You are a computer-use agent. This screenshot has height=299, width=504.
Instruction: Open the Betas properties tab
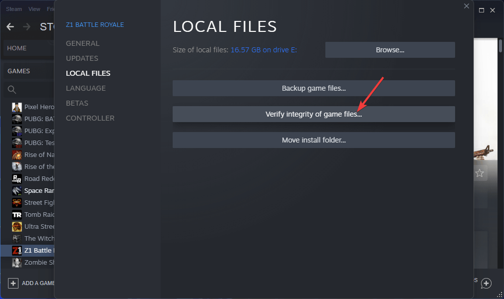(77, 103)
